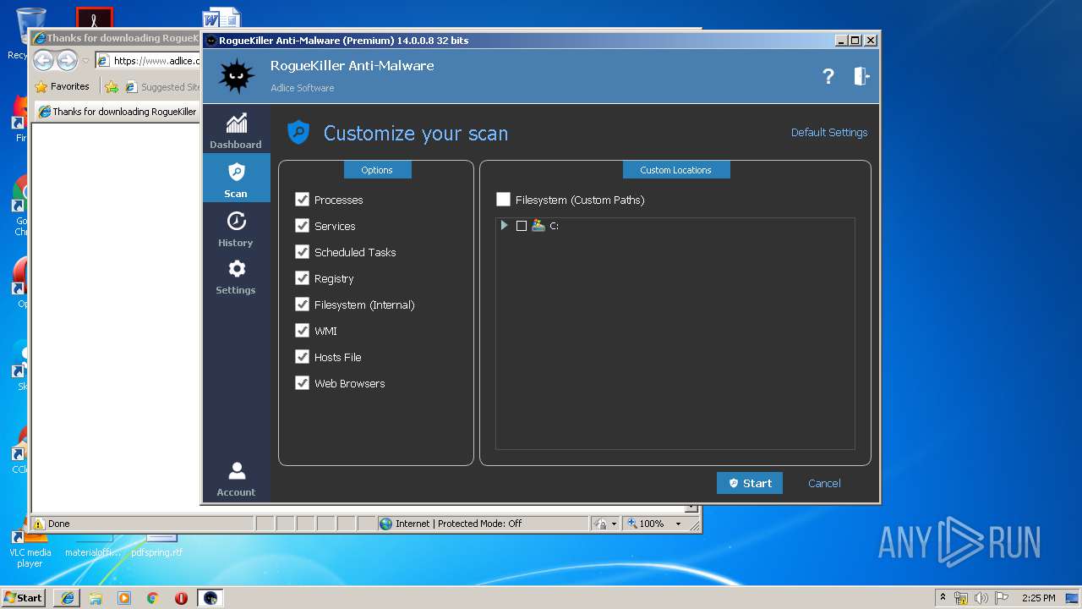
Task: Click the Word document icon on desktop top
Action: tap(221, 19)
